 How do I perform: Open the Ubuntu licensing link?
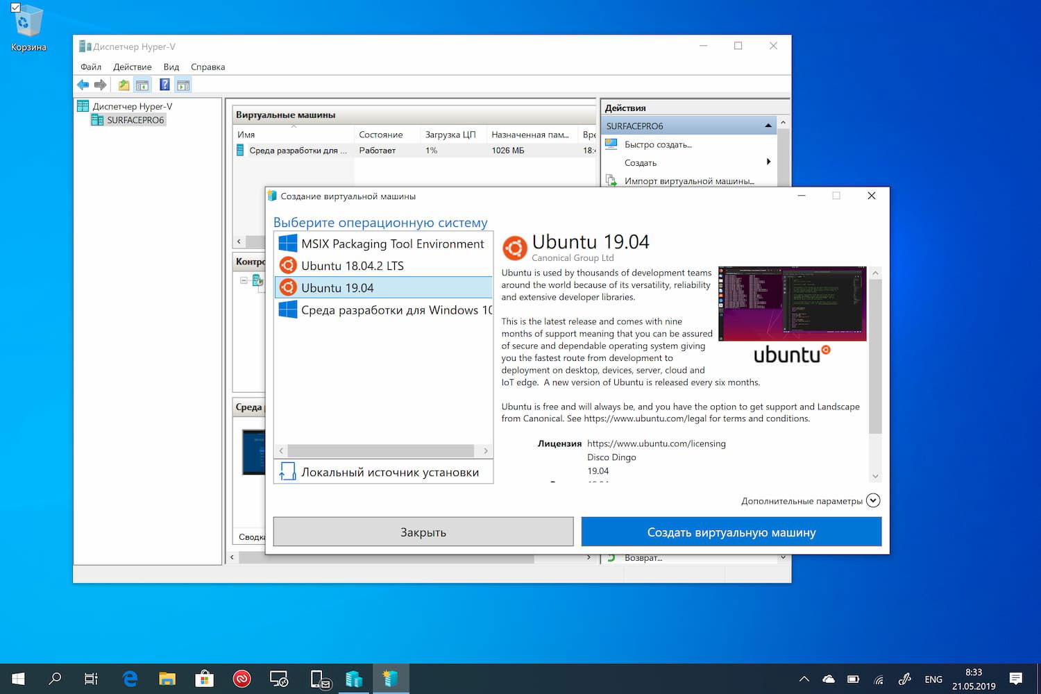click(656, 443)
